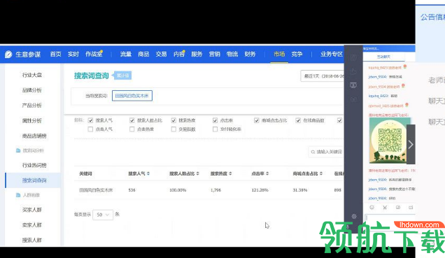This screenshot has width=445, height=258.
Task: Open emoji picker in chat toolbar
Action: coord(372,208)
